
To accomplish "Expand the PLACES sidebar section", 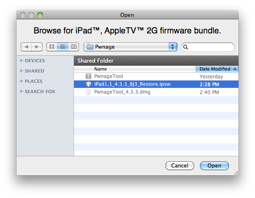I will [x=22, y=81].
